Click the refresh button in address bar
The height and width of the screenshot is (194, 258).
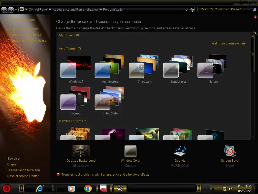(192, 10)
